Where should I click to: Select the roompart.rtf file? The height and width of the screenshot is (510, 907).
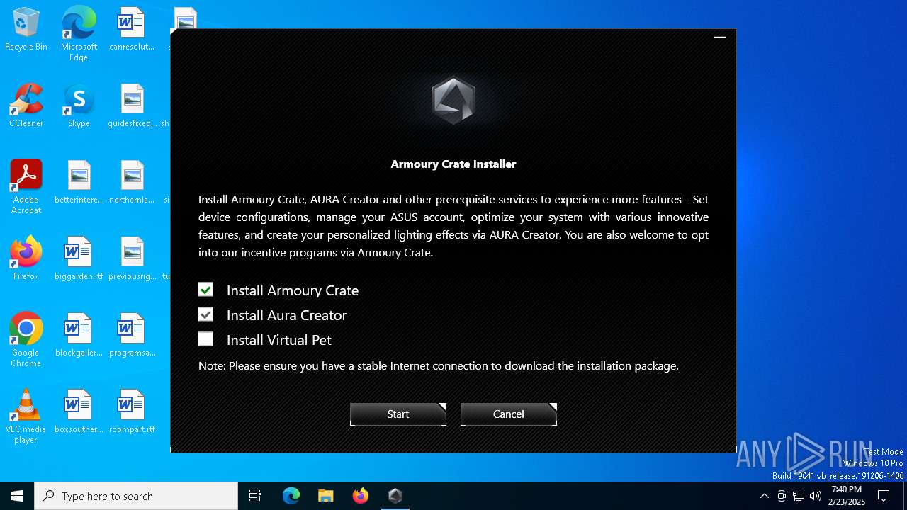[132, 412]
